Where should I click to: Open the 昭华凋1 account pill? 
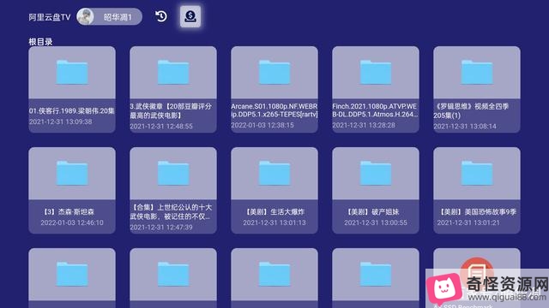109,16
